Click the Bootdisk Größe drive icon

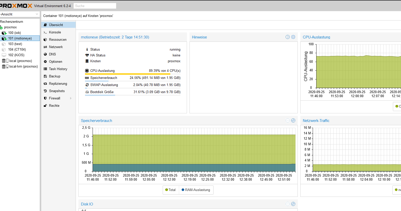coord(87,92)
